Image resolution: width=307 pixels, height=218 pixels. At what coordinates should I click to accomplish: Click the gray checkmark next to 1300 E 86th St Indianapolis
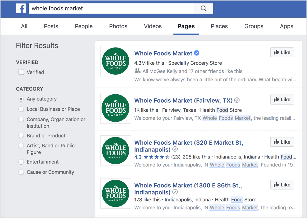pos(175,192)
